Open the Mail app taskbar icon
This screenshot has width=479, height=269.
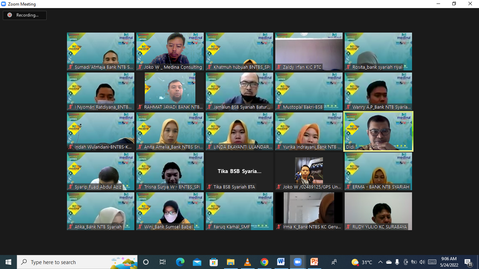[x=197, y=262]
